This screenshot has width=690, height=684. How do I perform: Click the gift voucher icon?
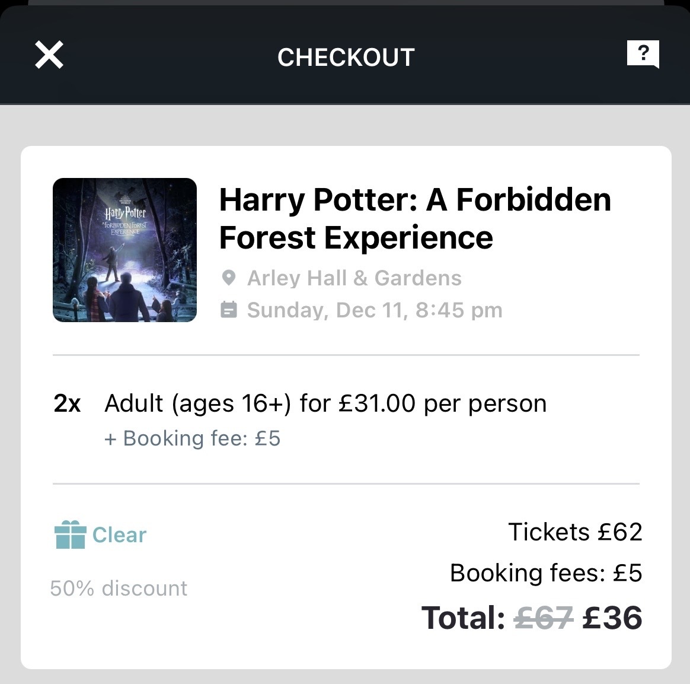click(70, 535)
